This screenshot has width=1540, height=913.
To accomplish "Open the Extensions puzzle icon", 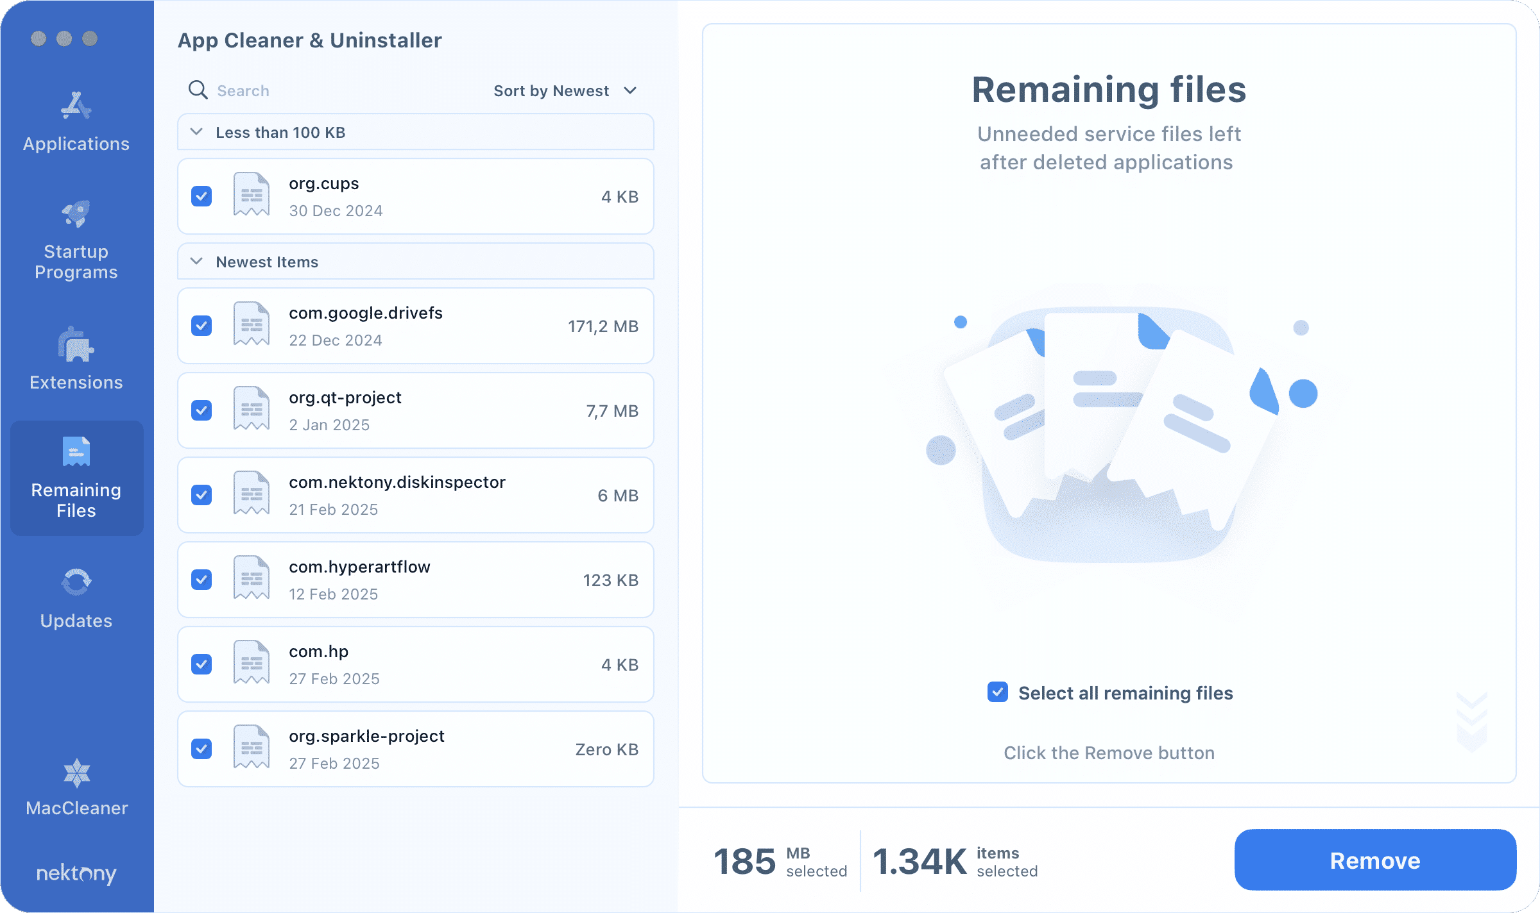I will pos(76,345).
